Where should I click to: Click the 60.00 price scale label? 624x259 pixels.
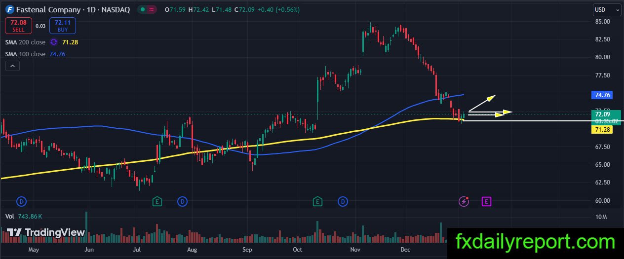coord(603,201)
